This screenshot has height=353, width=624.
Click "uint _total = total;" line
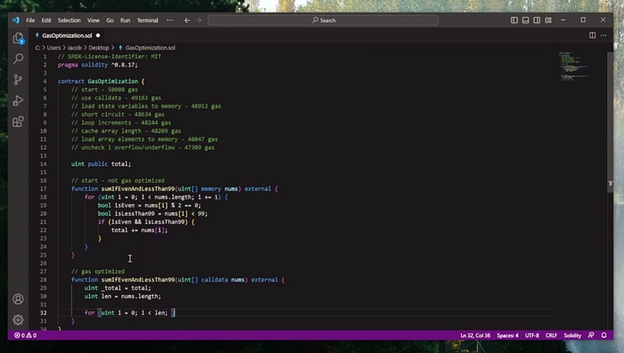tap(118, 288)
